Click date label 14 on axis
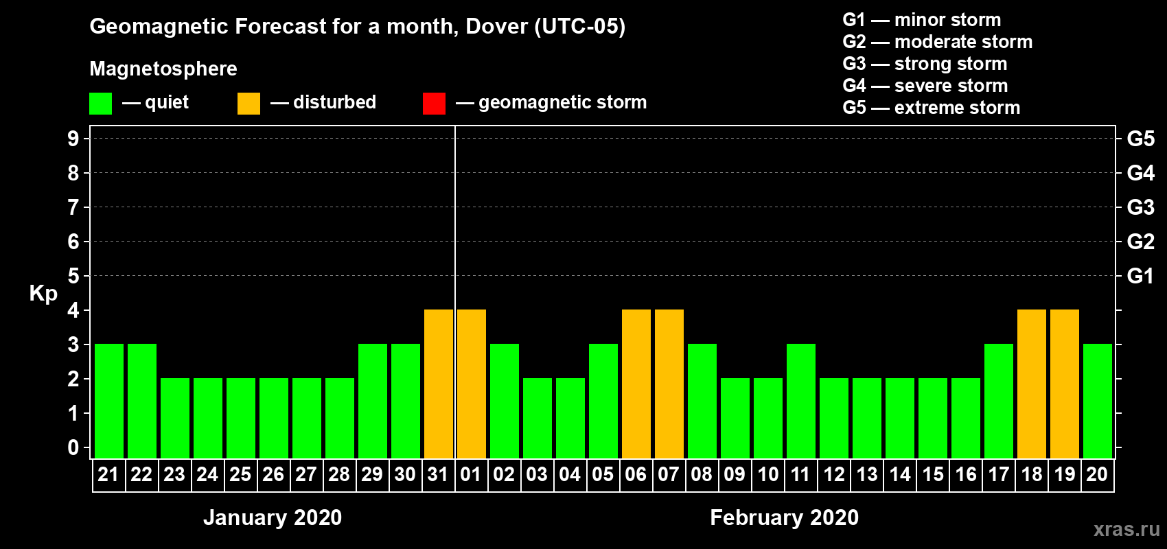 coord(899,474)
